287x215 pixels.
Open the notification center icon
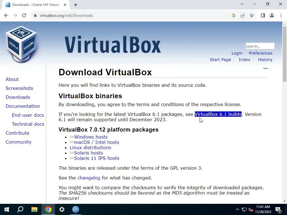tap(278, 209)
